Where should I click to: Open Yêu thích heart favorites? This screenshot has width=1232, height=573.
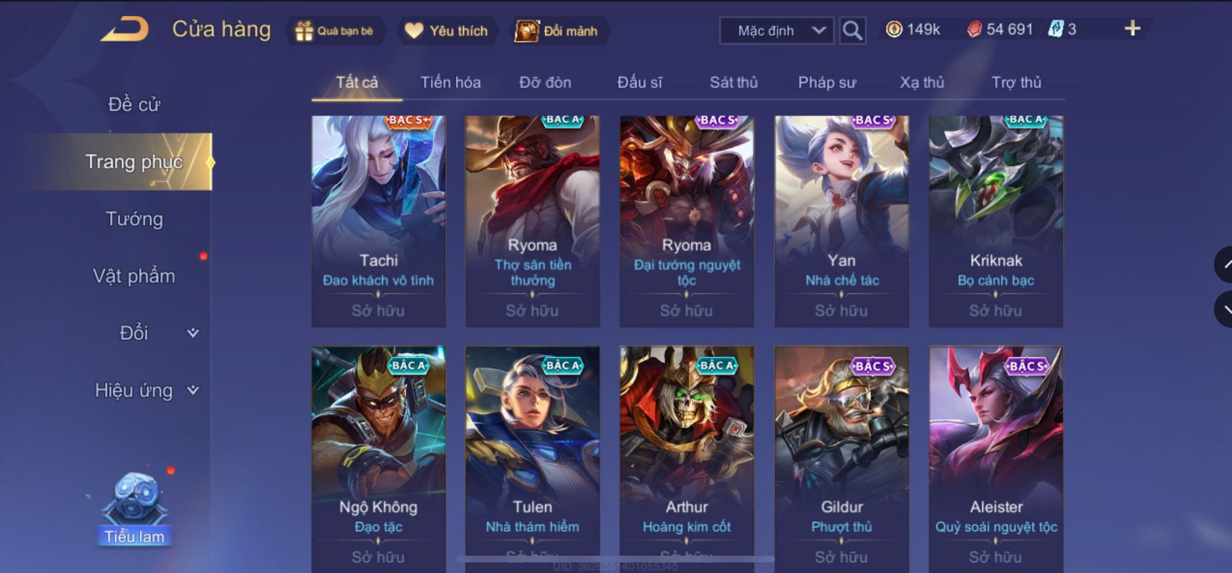(x=414, y=31)
